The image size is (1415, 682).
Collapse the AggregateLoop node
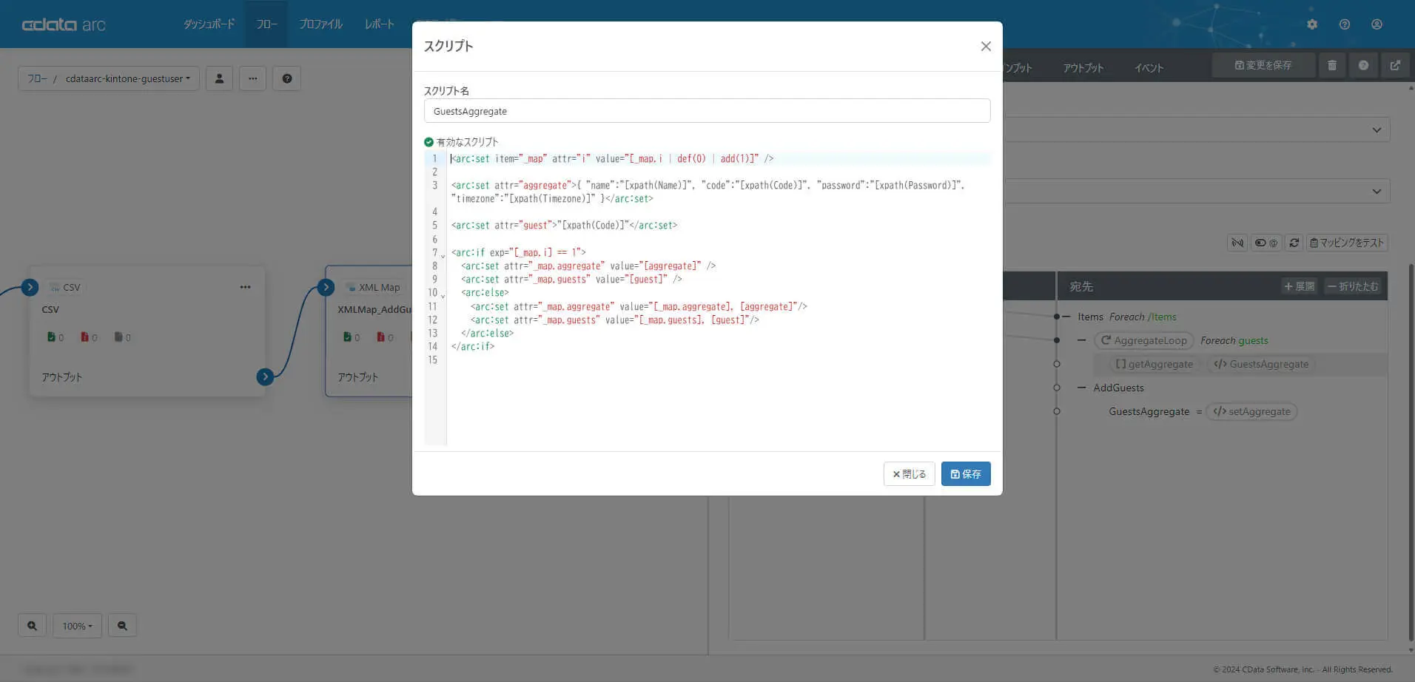pyautogui.click(x=1082, y=340)
